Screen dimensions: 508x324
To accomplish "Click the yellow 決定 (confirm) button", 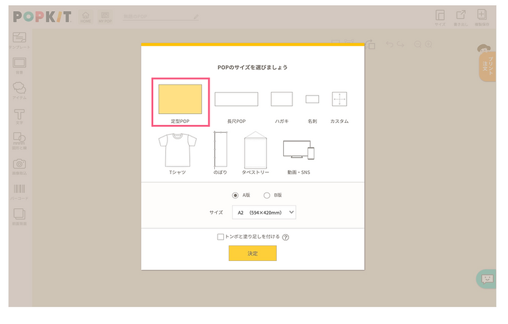I will [253, 253].
